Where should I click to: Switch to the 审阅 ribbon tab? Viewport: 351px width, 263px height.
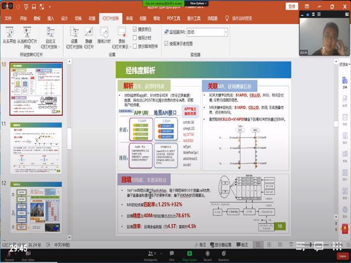[x=129, y=18]
